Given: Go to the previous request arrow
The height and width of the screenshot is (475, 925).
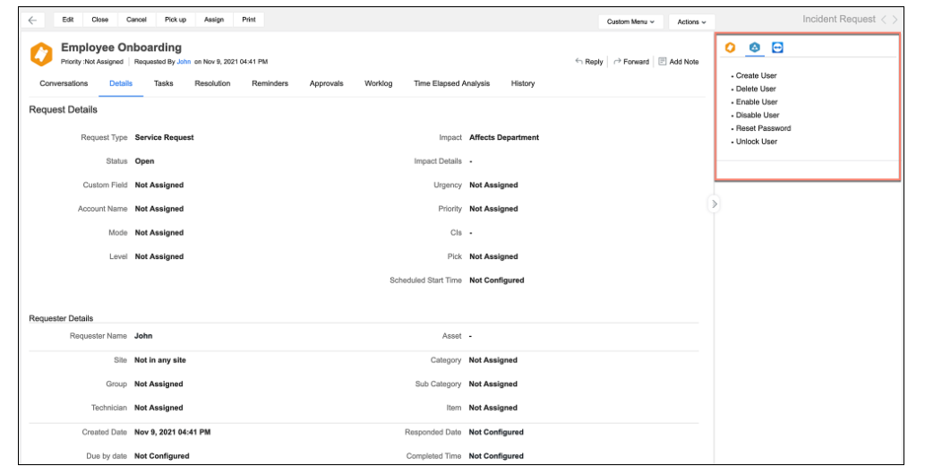Looking at the screenshot, I should click(x=884, y=20).
